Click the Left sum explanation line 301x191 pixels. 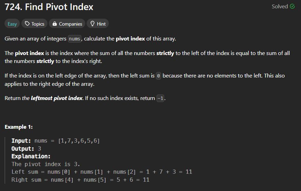102,172
